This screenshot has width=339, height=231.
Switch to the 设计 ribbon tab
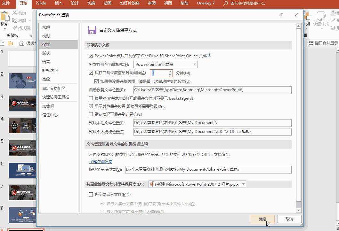click(74, 4)
